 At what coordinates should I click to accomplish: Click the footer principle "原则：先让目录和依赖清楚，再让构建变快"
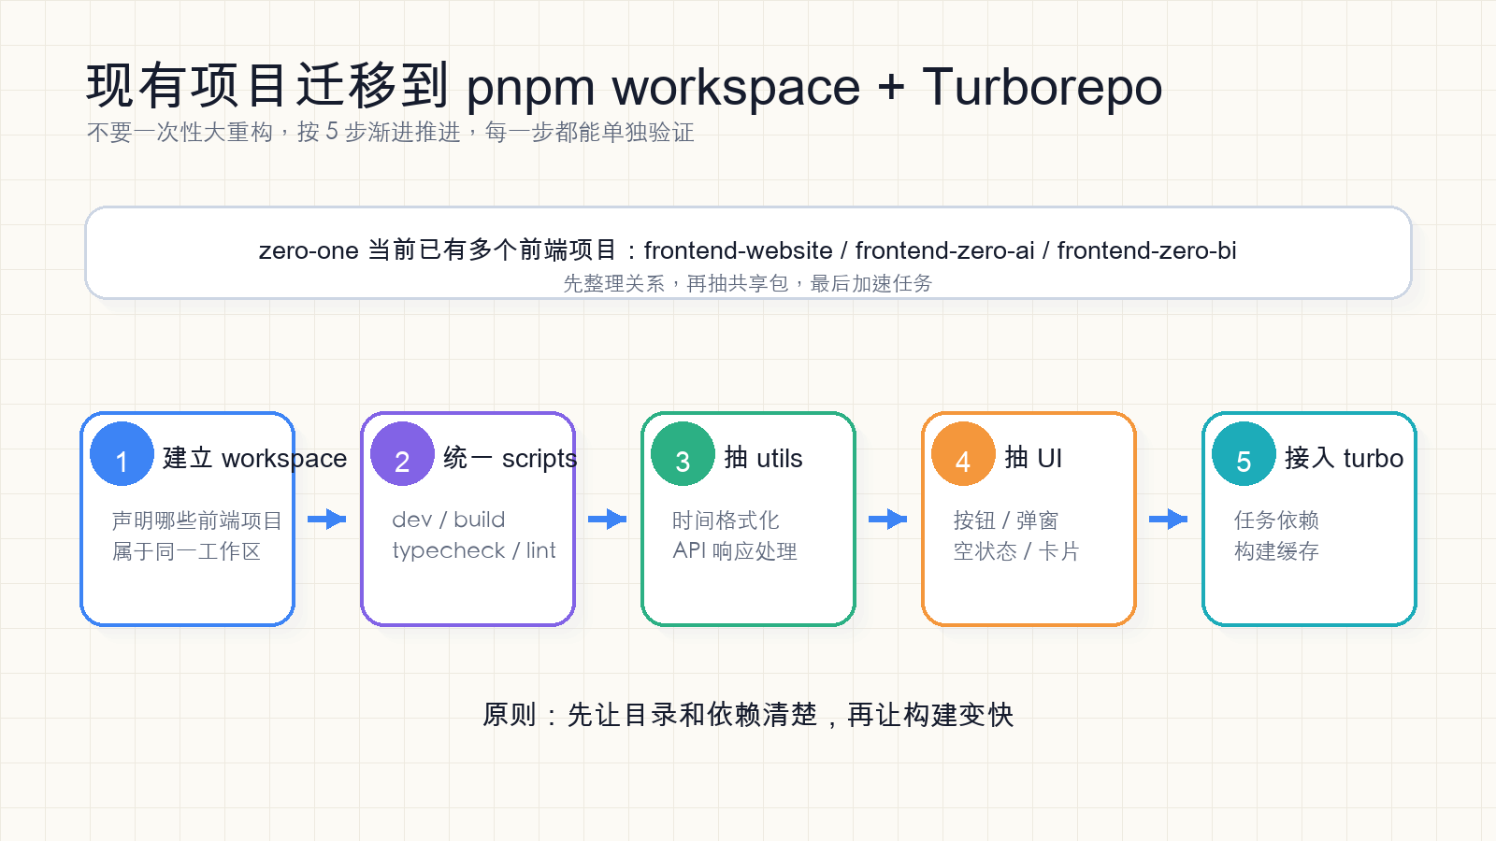(748, 715)
